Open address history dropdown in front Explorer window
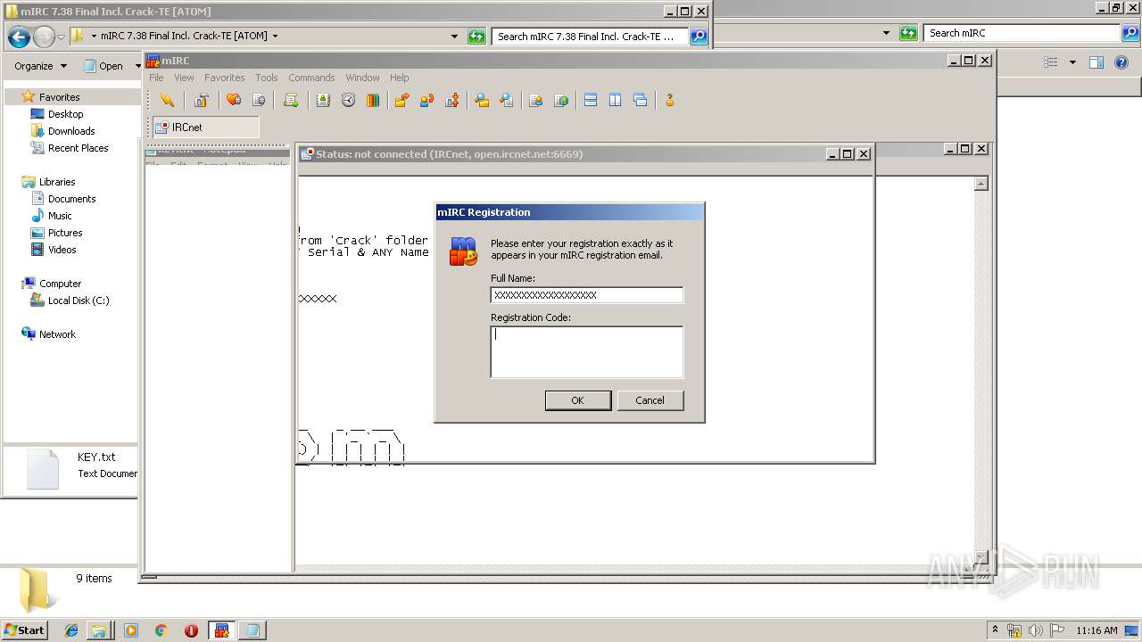The image size is (1142, 642). [454, 37]
